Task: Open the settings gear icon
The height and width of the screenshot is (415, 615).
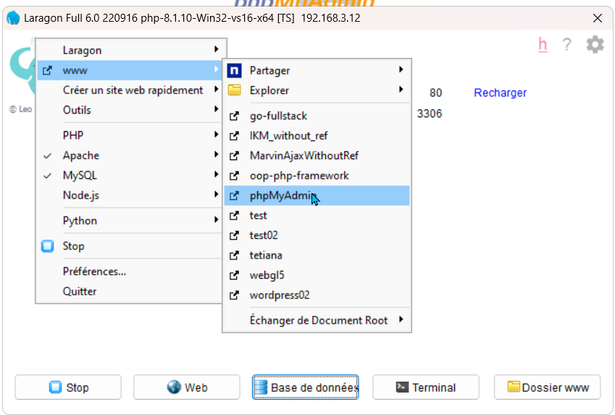Action: [x=595, y=45]
